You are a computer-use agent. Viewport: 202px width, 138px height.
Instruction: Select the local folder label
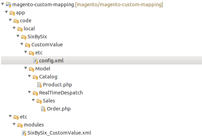(29, 29)
